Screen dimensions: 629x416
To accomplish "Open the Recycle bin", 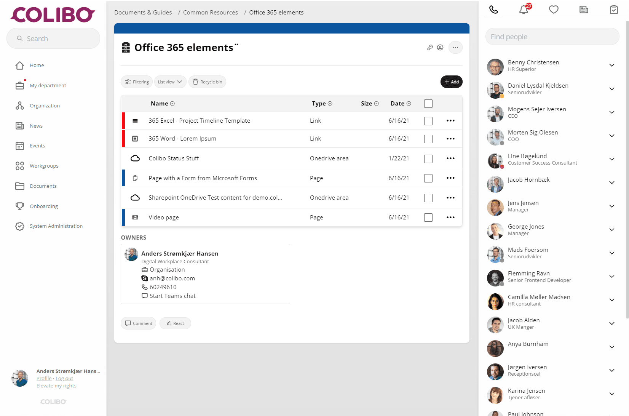I will click(x=208, y=82).
